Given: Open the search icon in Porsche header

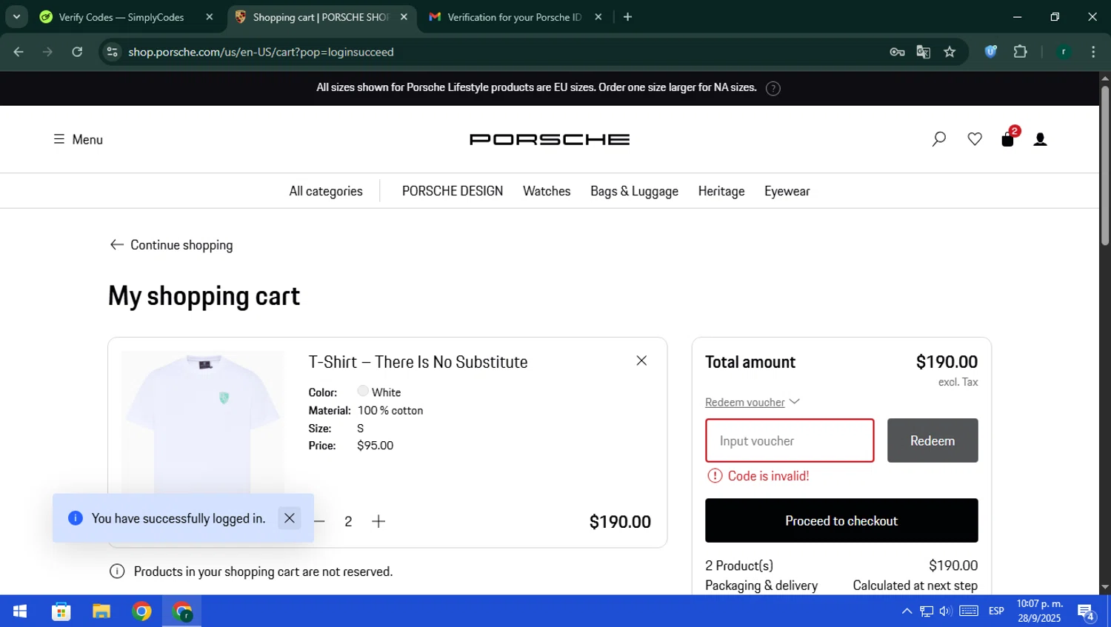Looking at the screenshot, I should click(x=938, y=139).
